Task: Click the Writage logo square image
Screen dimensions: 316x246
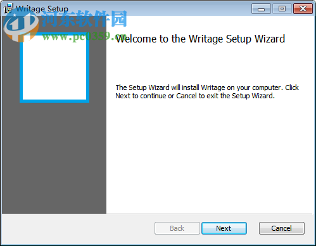Action: click(54, 68)
